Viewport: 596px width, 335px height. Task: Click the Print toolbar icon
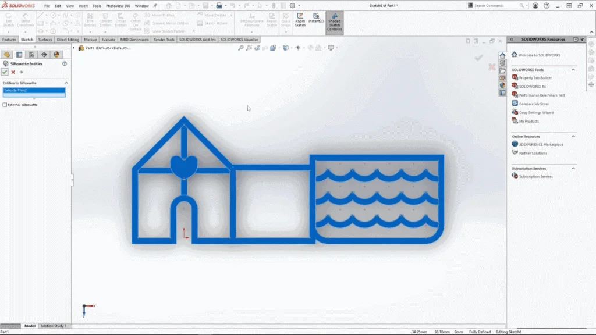tap(219, 6)
